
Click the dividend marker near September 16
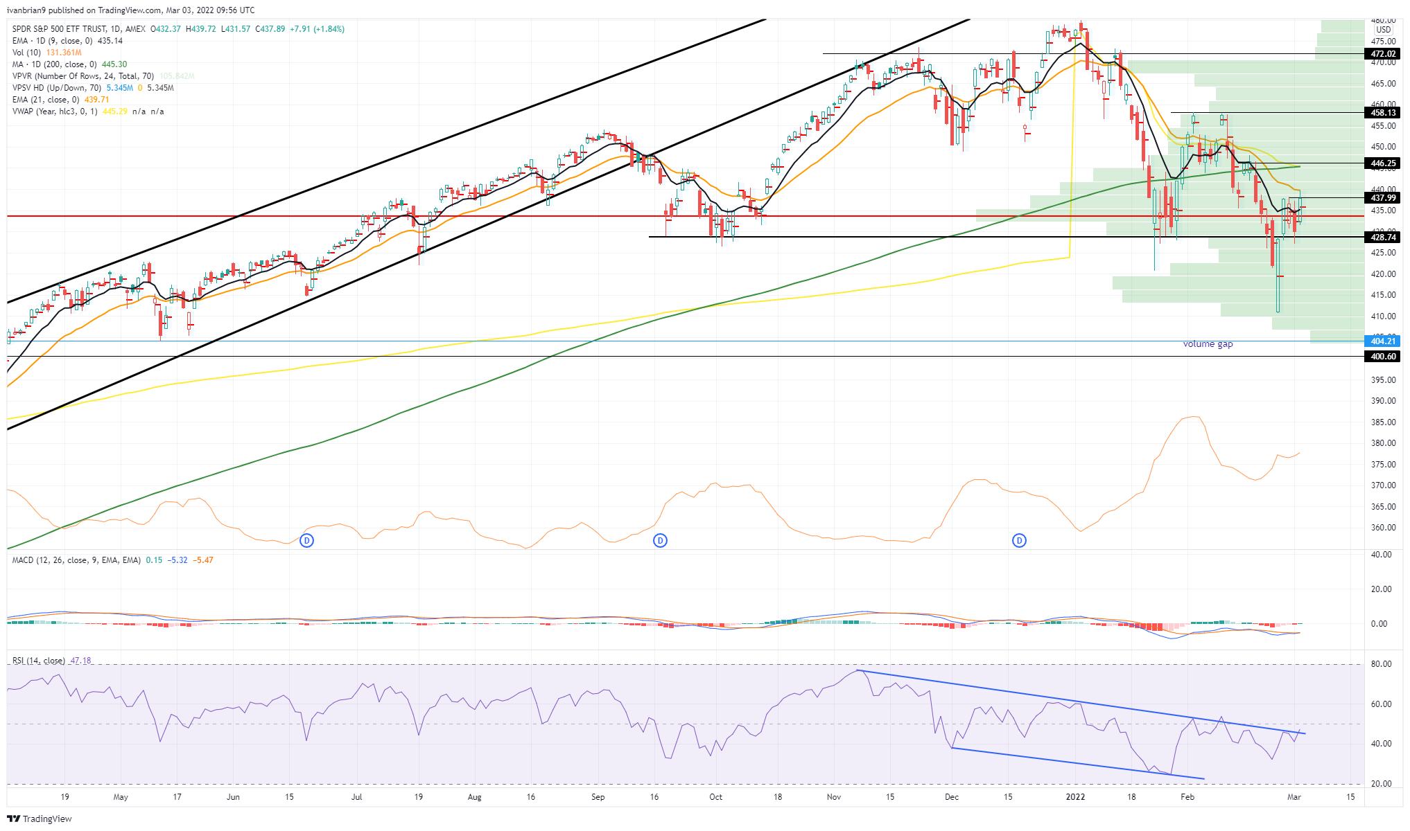tap(660, 540)
